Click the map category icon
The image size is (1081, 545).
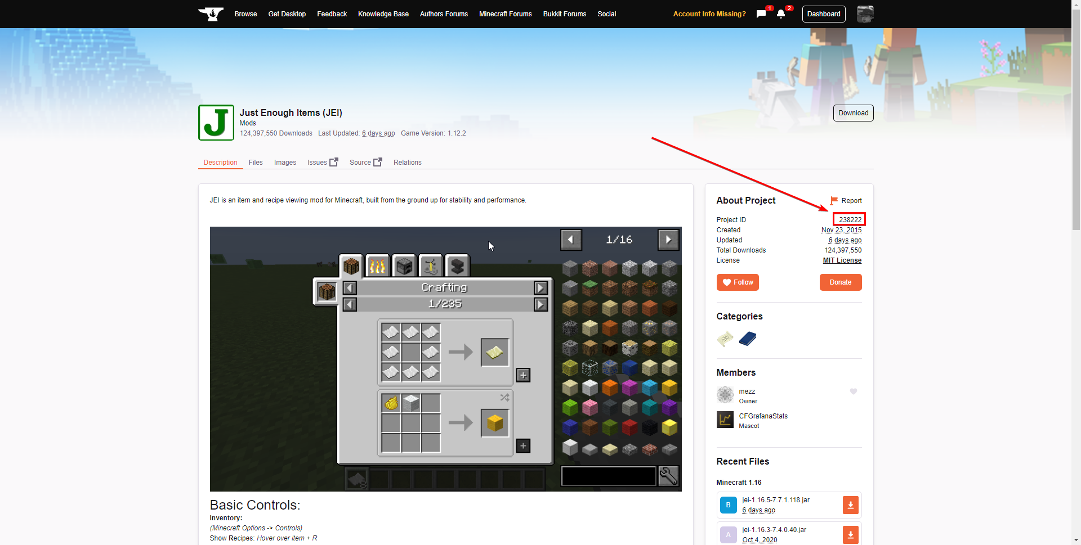click(x=725, y=339)
